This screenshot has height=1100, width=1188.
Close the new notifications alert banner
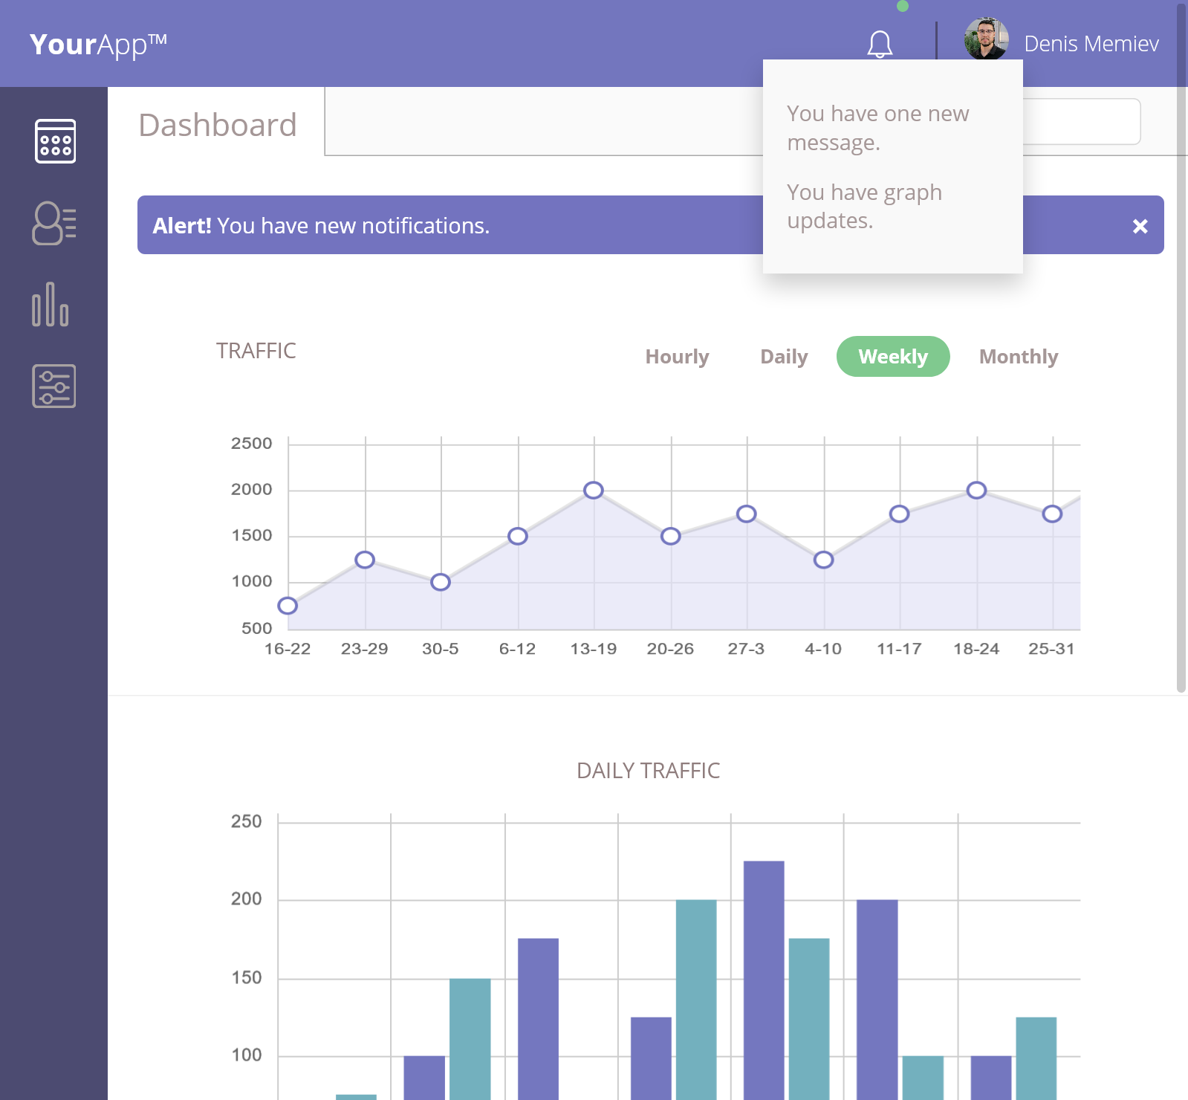coord(1140,226)
